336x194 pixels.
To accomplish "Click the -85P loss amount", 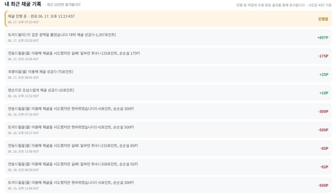I will 324,148.
